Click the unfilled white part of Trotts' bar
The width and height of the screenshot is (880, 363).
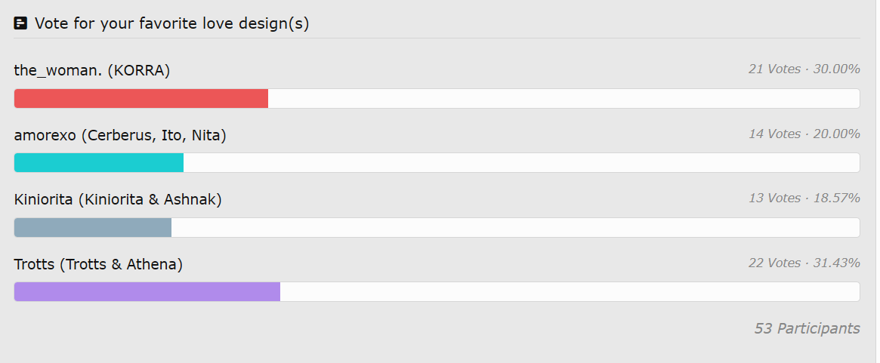[x=570, y=292]
